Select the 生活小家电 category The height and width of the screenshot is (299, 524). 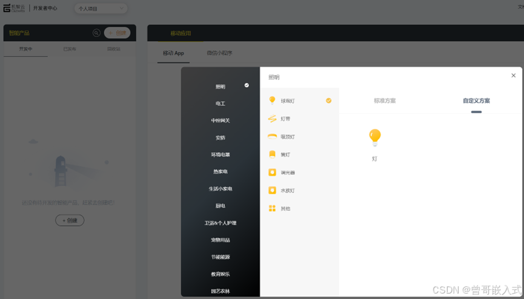(221, 189)
